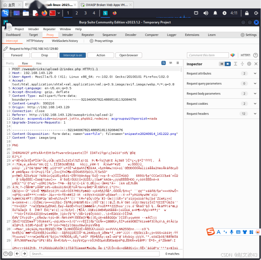Image resolution: width=261 pixels, height=260 pixels.
Task: Switch to the Decoder tab
Action: coord(130,35)
